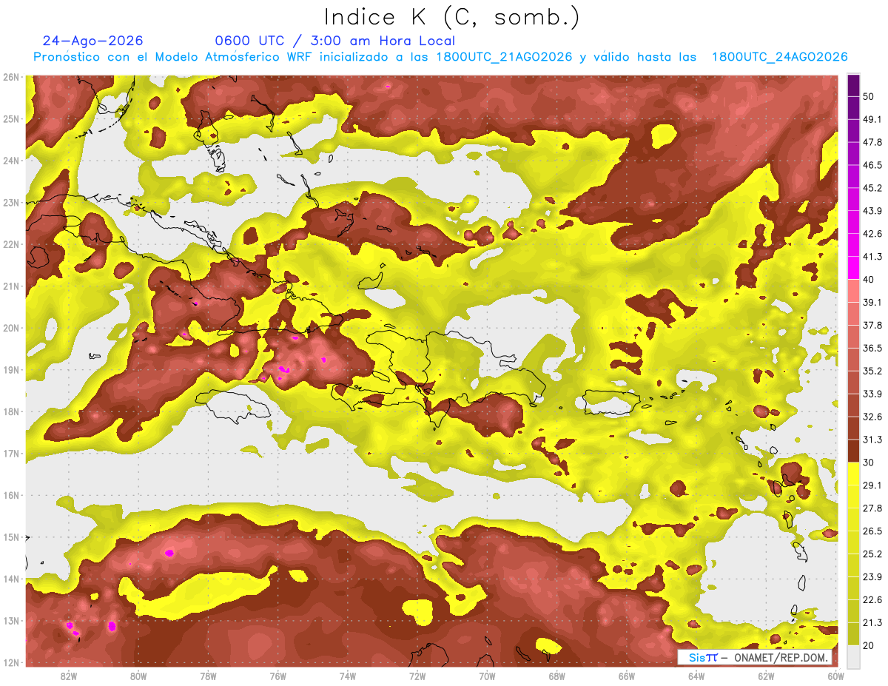
Task: Click the color scale value "50"
Action: [x=869, y=97]
